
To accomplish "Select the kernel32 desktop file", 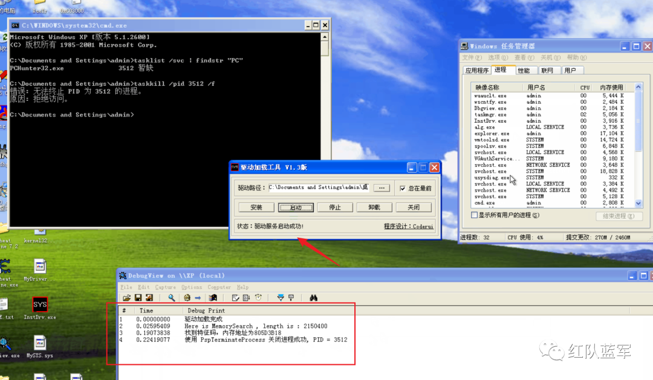I will [x=38, y=237].
